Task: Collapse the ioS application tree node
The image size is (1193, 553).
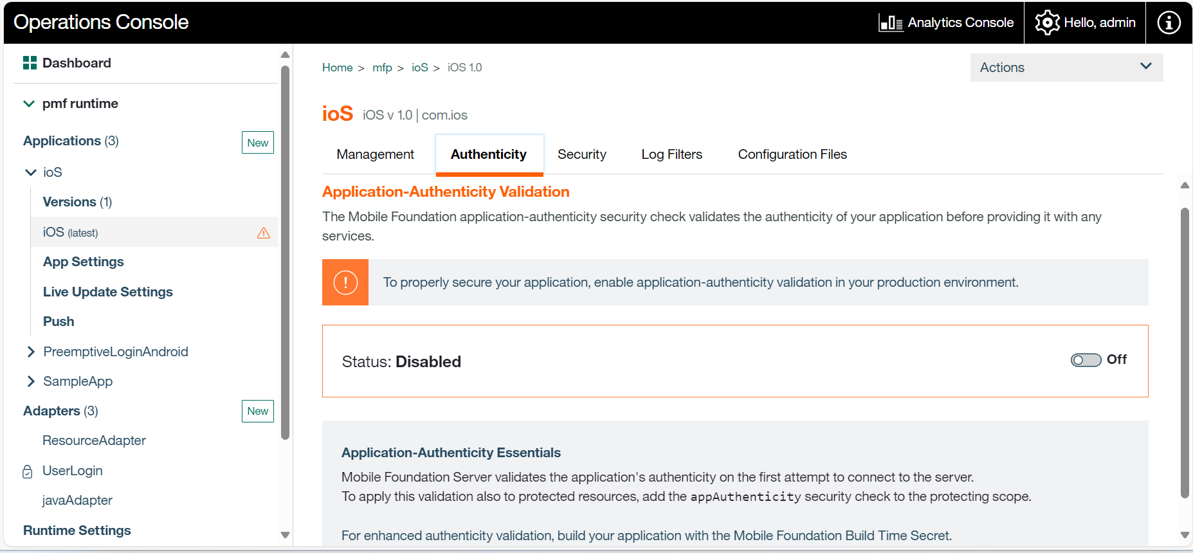Action: (30, 172)
